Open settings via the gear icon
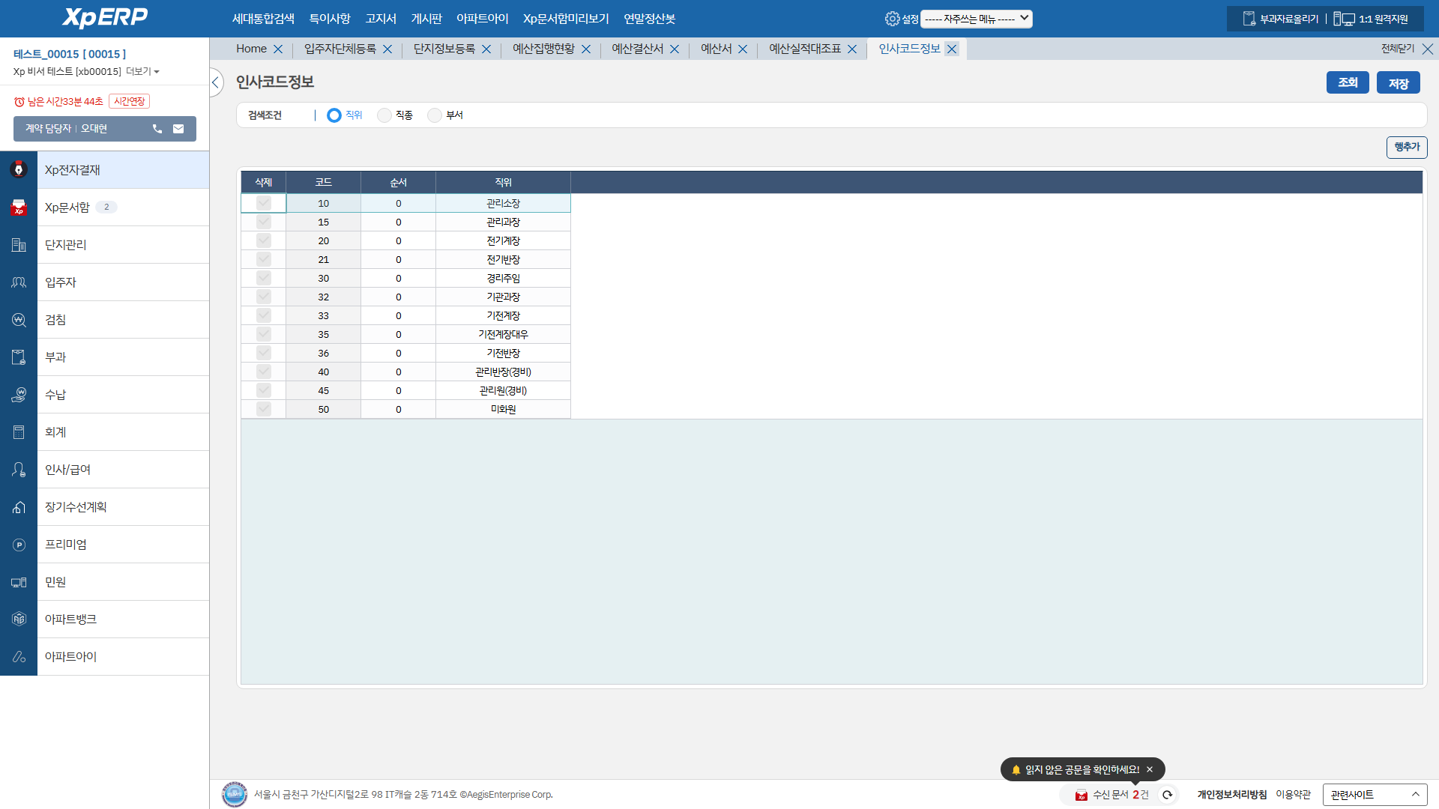 tap(892, 19)
